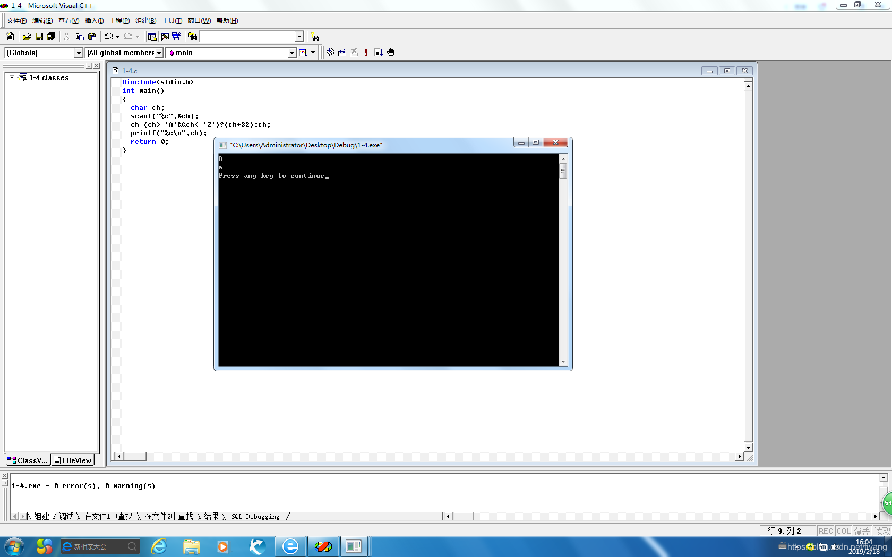Open the main function dropdown
This screenshot has width=892, height=557.
292,53
